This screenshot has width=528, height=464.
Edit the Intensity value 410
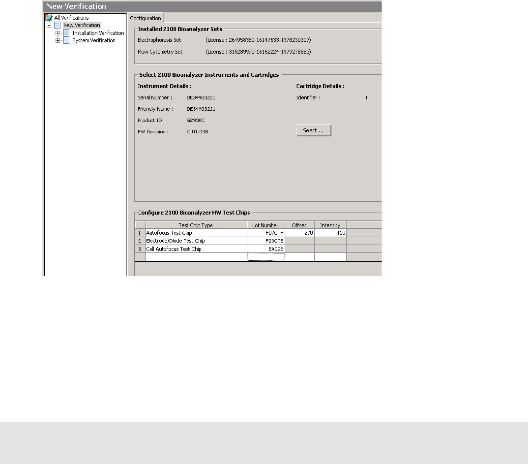coord(330,233)
